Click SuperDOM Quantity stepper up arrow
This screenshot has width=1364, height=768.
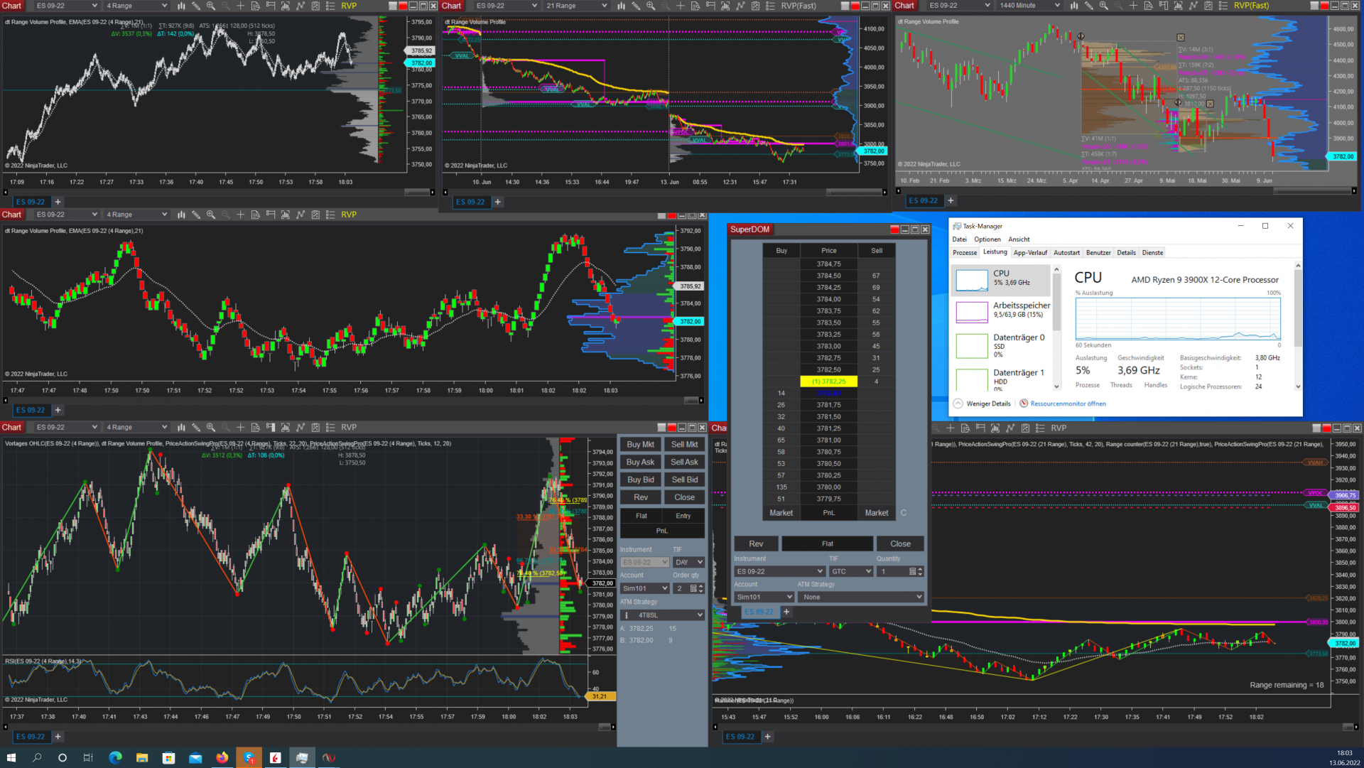920,568
